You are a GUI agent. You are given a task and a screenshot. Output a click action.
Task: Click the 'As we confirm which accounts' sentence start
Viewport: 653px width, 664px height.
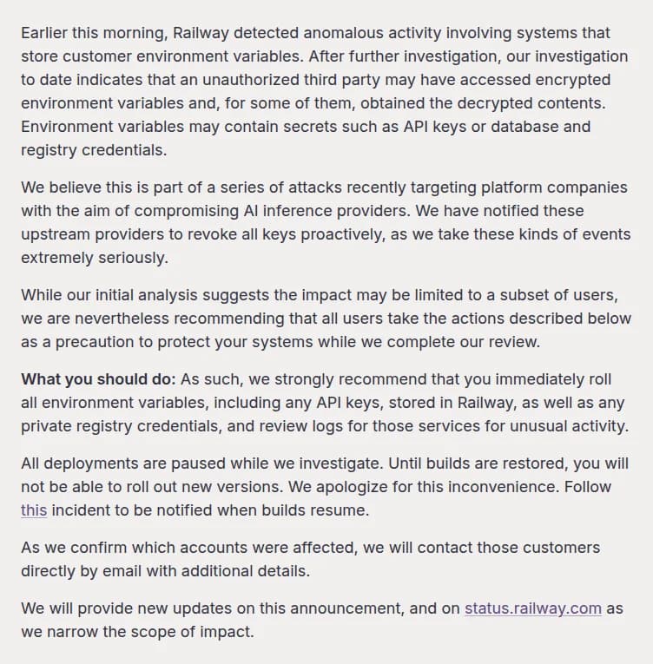[134, 548]
